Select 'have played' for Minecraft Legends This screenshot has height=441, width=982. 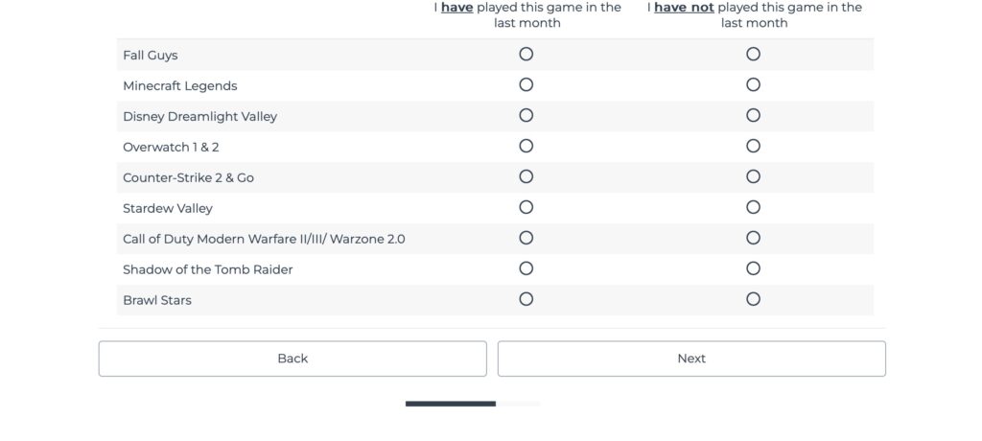click(526, 85)
